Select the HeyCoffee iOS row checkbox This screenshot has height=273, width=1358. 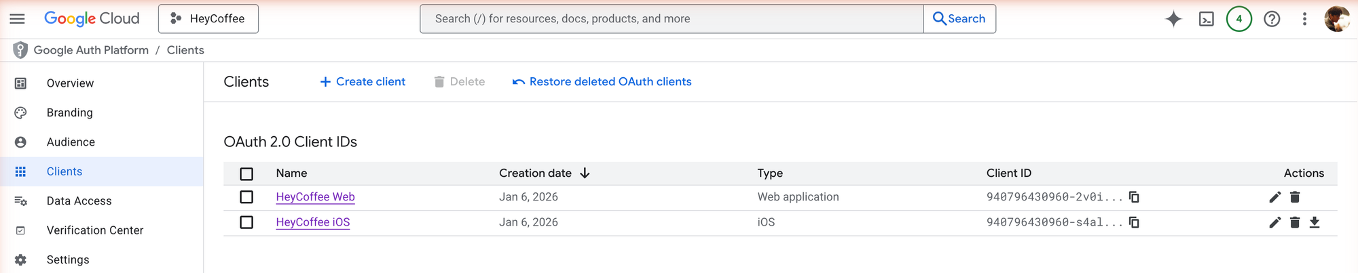click(x=246, y=222)
